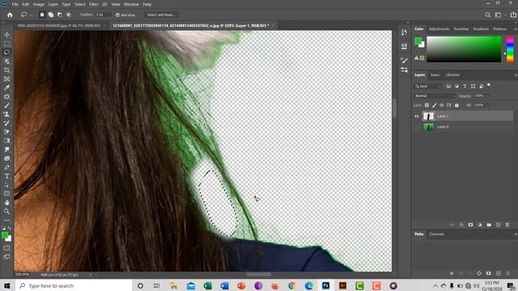
Task: Click the toolbar foreground green color swatch
Action: click(x=5, y=235)
